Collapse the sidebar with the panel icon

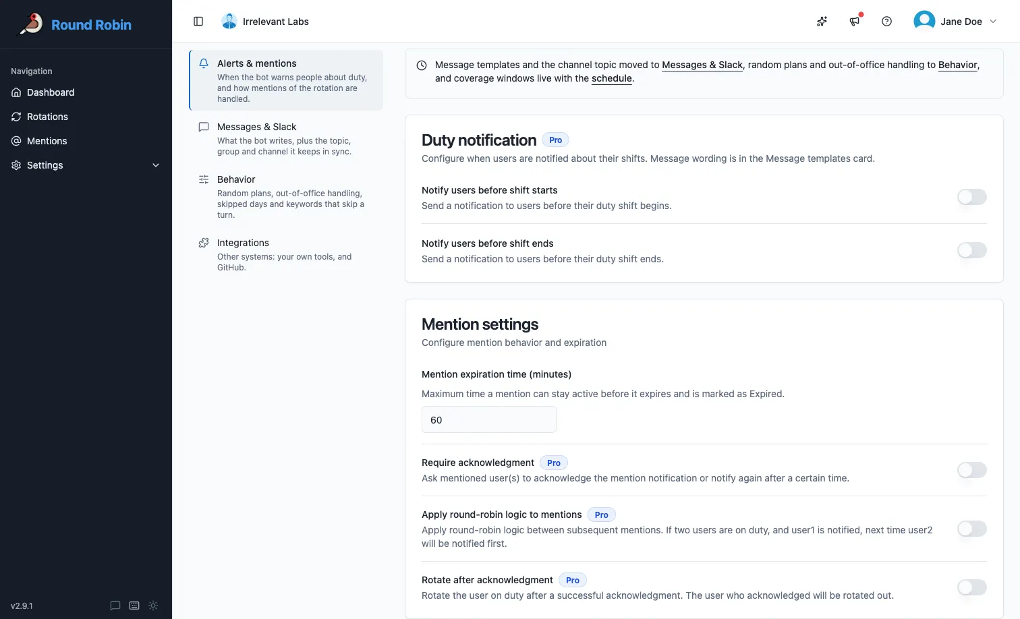[x=198, y=22]
